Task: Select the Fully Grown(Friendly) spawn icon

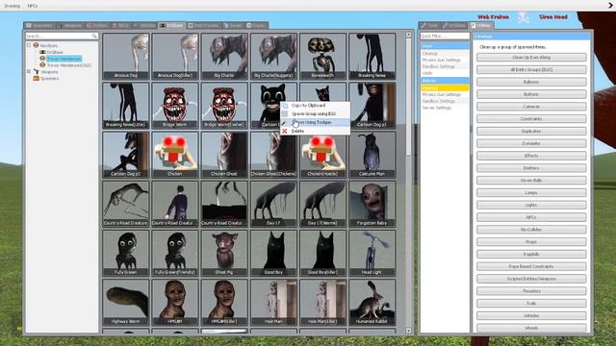Action: tap(175, 253)
